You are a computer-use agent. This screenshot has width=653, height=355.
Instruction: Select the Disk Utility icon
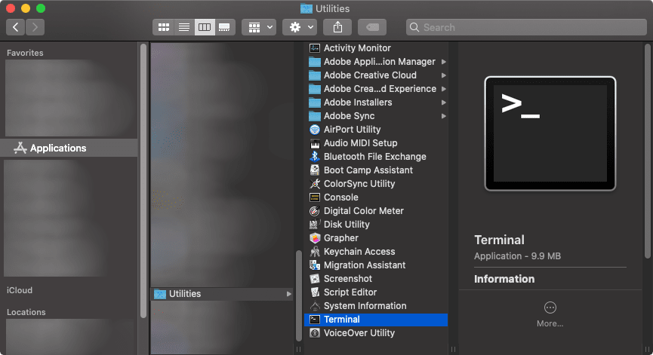315,225
